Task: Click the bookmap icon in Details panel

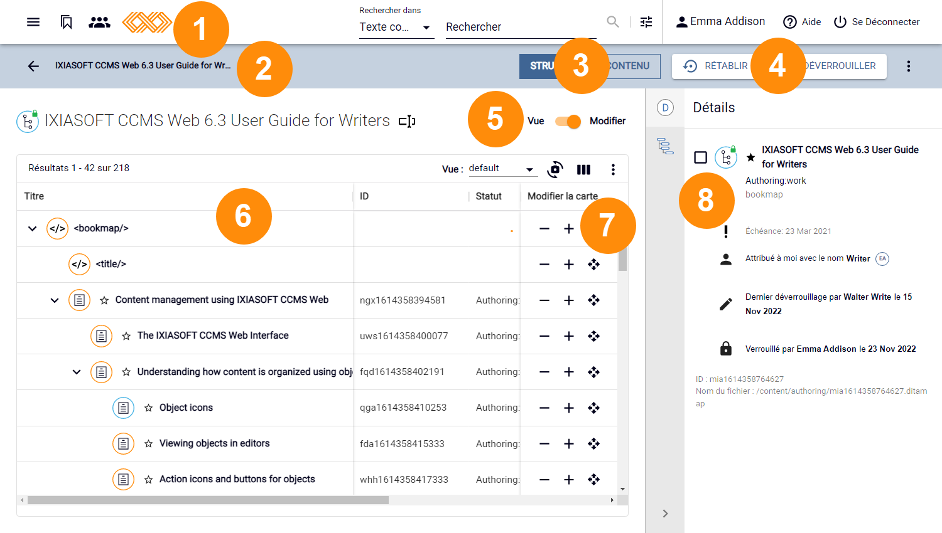Action: [x=726, y=157]
